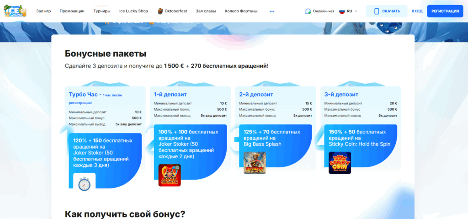Click the Вход login link
The width and height of the screenshot is (468, 219).
[417, 11]
